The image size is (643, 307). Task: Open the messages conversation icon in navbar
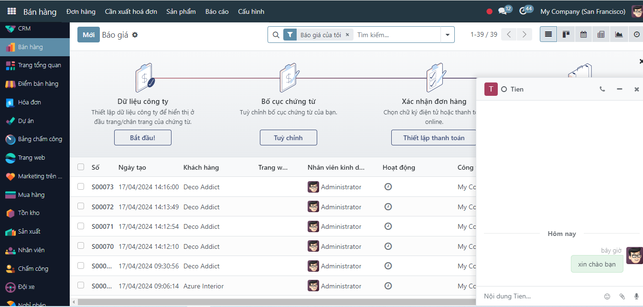coord(502,11)
